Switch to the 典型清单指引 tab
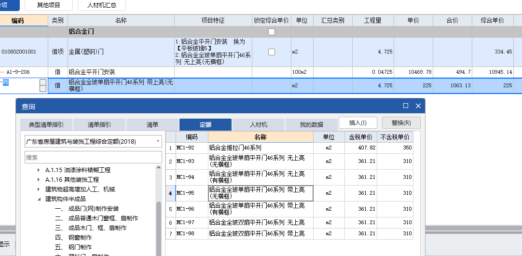The width and height of the screenshot is (522, 256). (x=46, y=125)
